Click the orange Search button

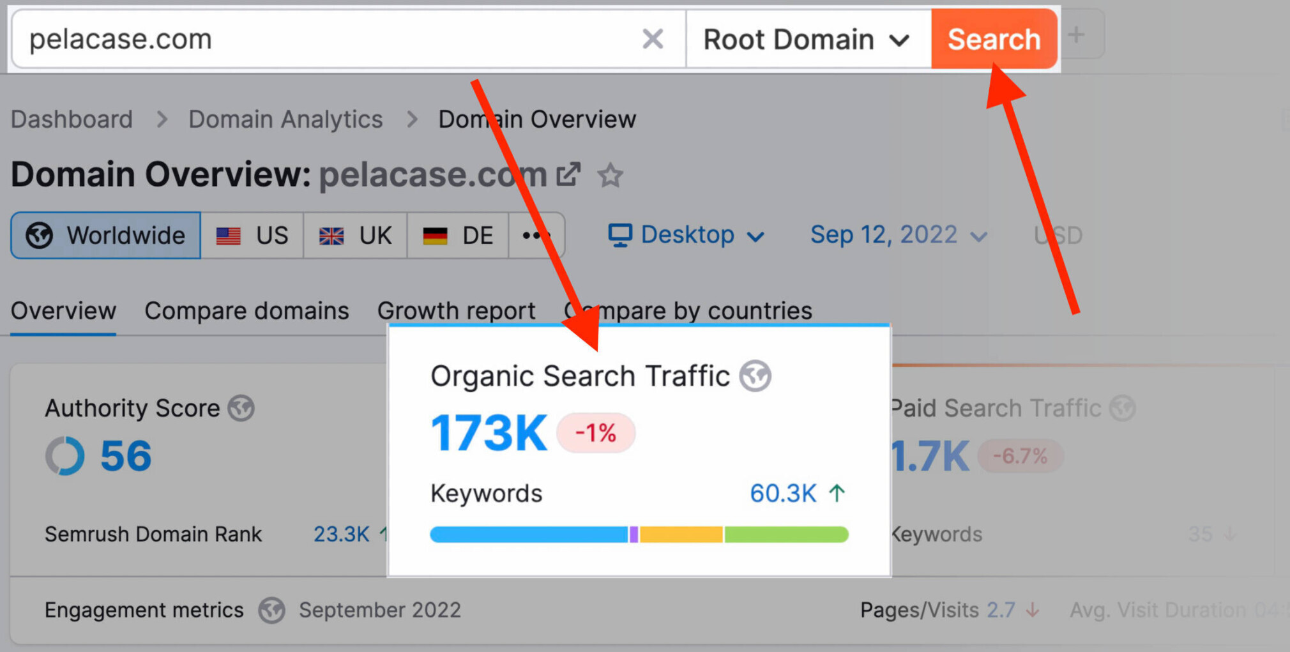pos(994,39)
